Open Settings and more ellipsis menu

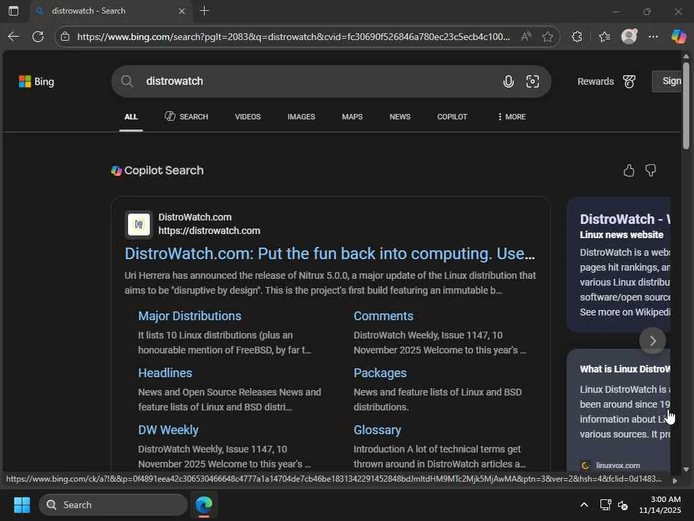(x=653, y=37)
